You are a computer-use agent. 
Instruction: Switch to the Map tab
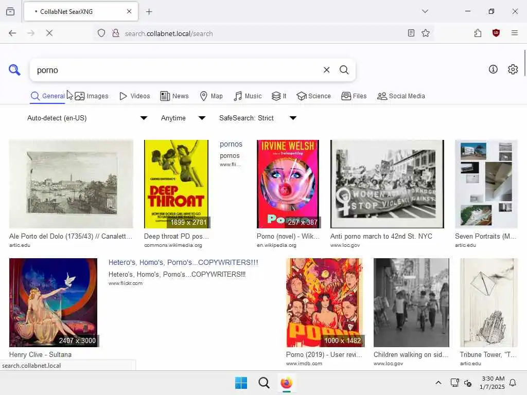tap(211, 96)
